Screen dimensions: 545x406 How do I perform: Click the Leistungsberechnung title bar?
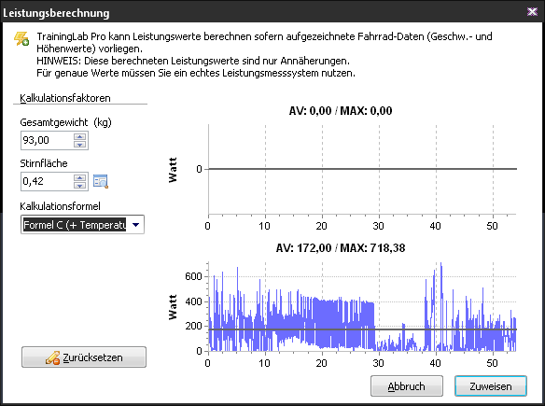coord(264,12)
